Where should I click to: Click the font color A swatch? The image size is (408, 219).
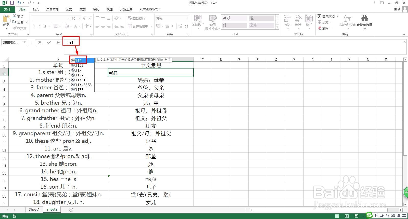(75, 26)
